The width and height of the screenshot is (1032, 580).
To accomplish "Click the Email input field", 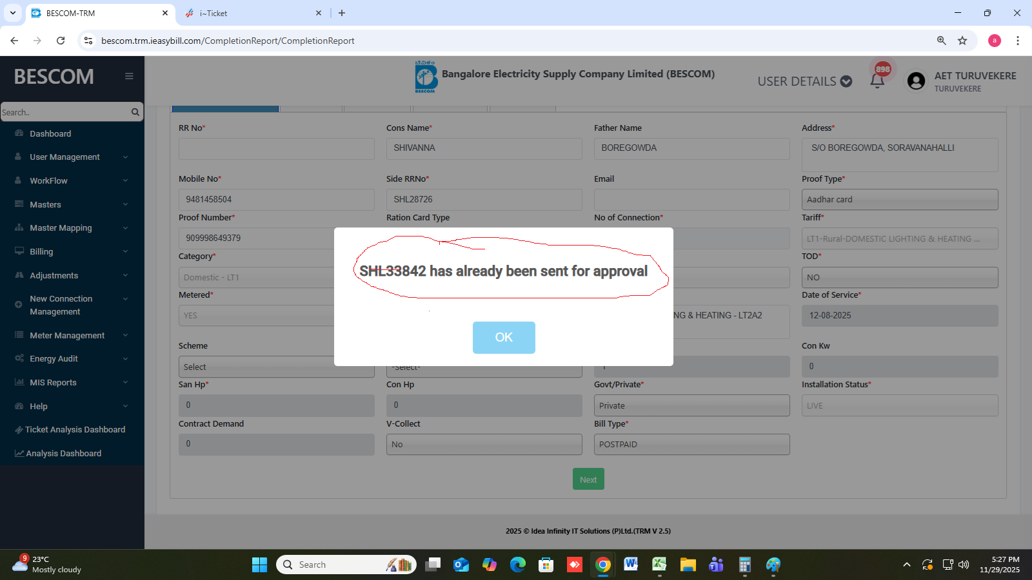I will pyautogui.click(x=691, y=200).
